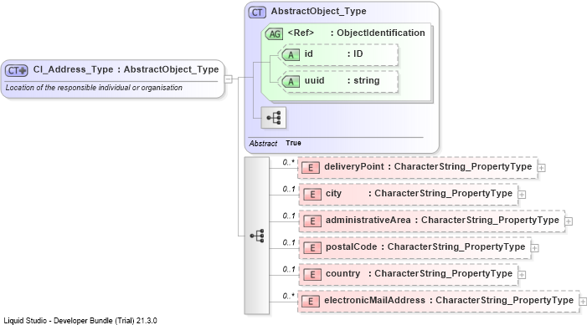Click the 0..* cardinality of electronicMailAddress
Viewport: 587px width, 325px height.
click(x=288, y=297)
